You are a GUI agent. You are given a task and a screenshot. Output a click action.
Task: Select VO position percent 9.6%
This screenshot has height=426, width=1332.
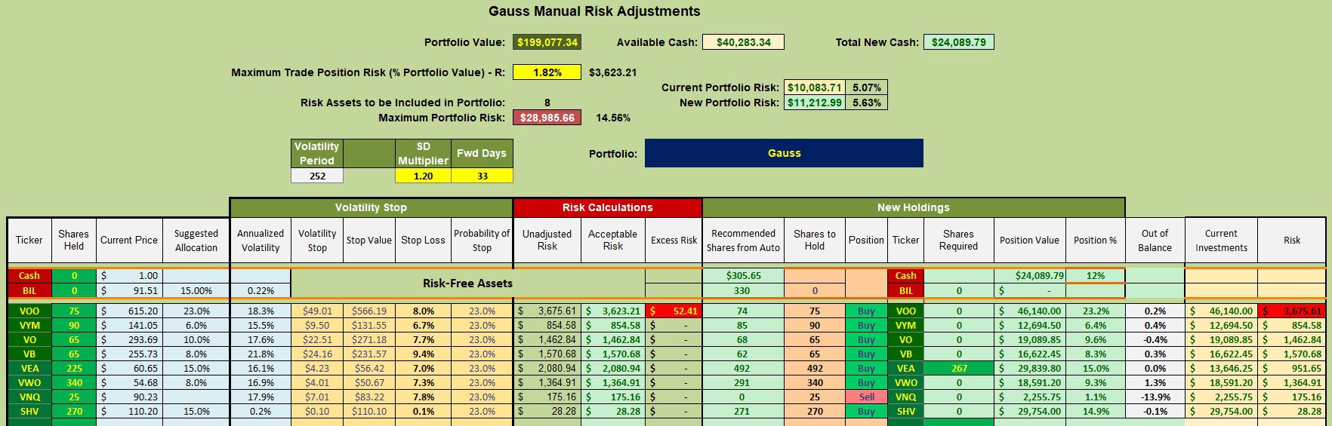tap(1095, 339)
